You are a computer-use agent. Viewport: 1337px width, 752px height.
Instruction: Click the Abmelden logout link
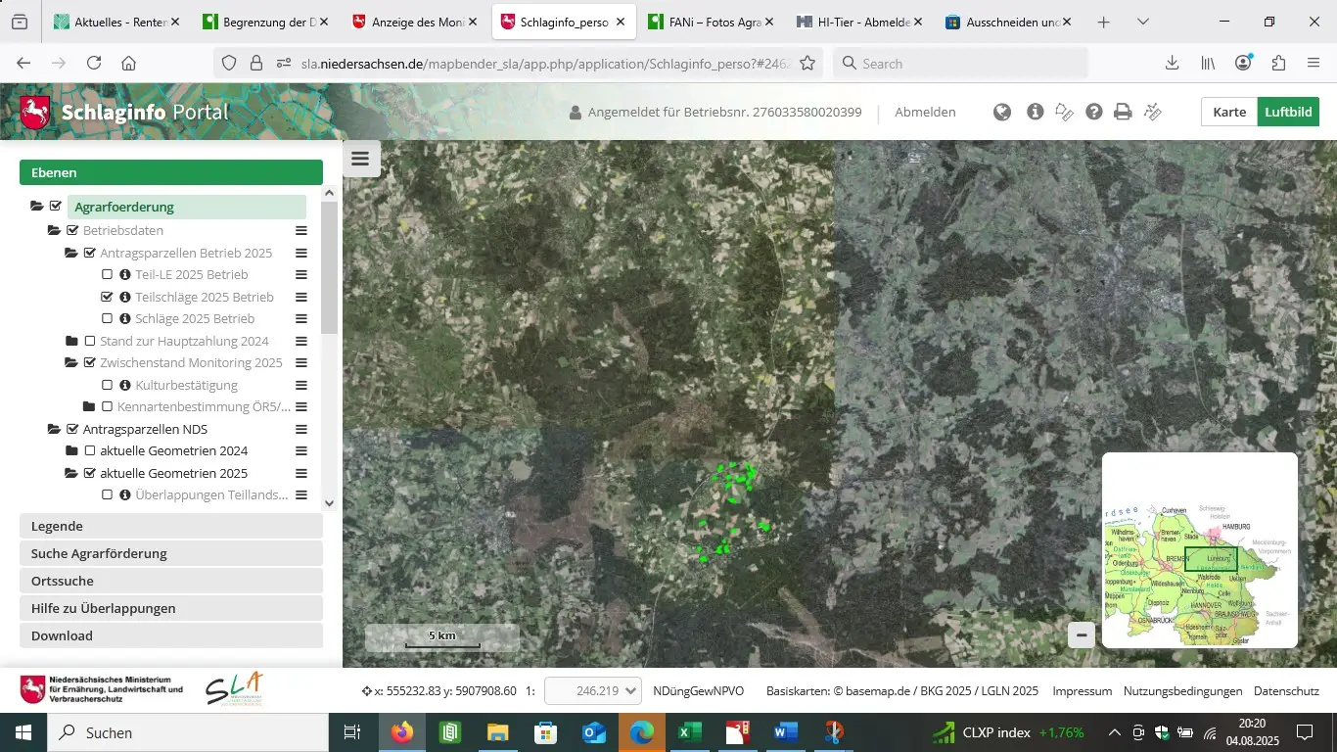click(x=925, y=113)
